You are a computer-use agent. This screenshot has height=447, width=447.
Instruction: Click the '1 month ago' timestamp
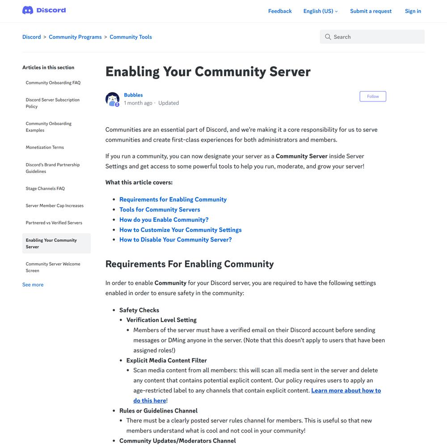point(138,103)
